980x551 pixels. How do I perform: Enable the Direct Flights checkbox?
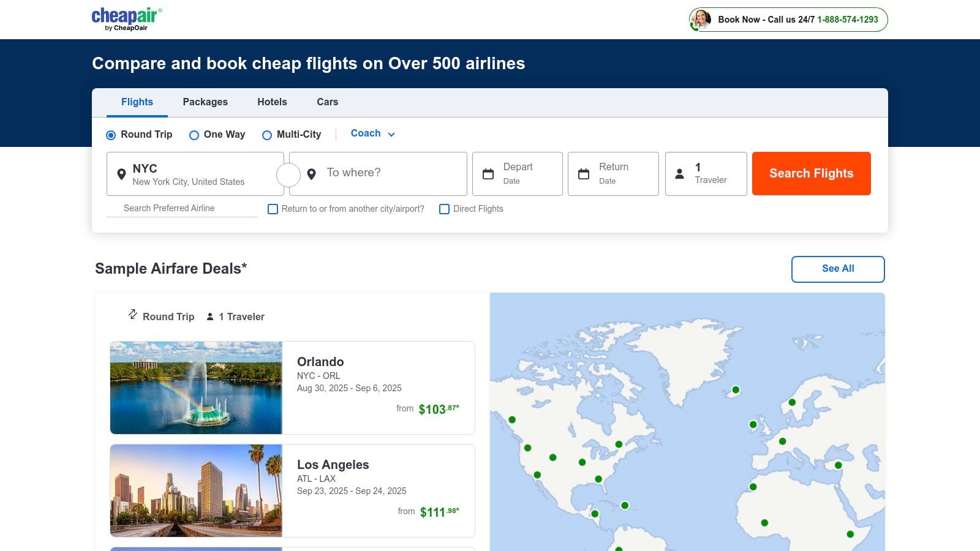click(x=445, y=209)
